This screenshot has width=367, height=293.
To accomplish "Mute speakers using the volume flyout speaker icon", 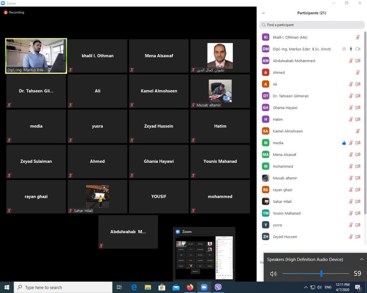I will [273, 274].
